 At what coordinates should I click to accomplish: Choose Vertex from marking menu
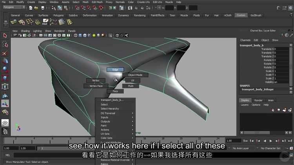[x=96, y=80]
